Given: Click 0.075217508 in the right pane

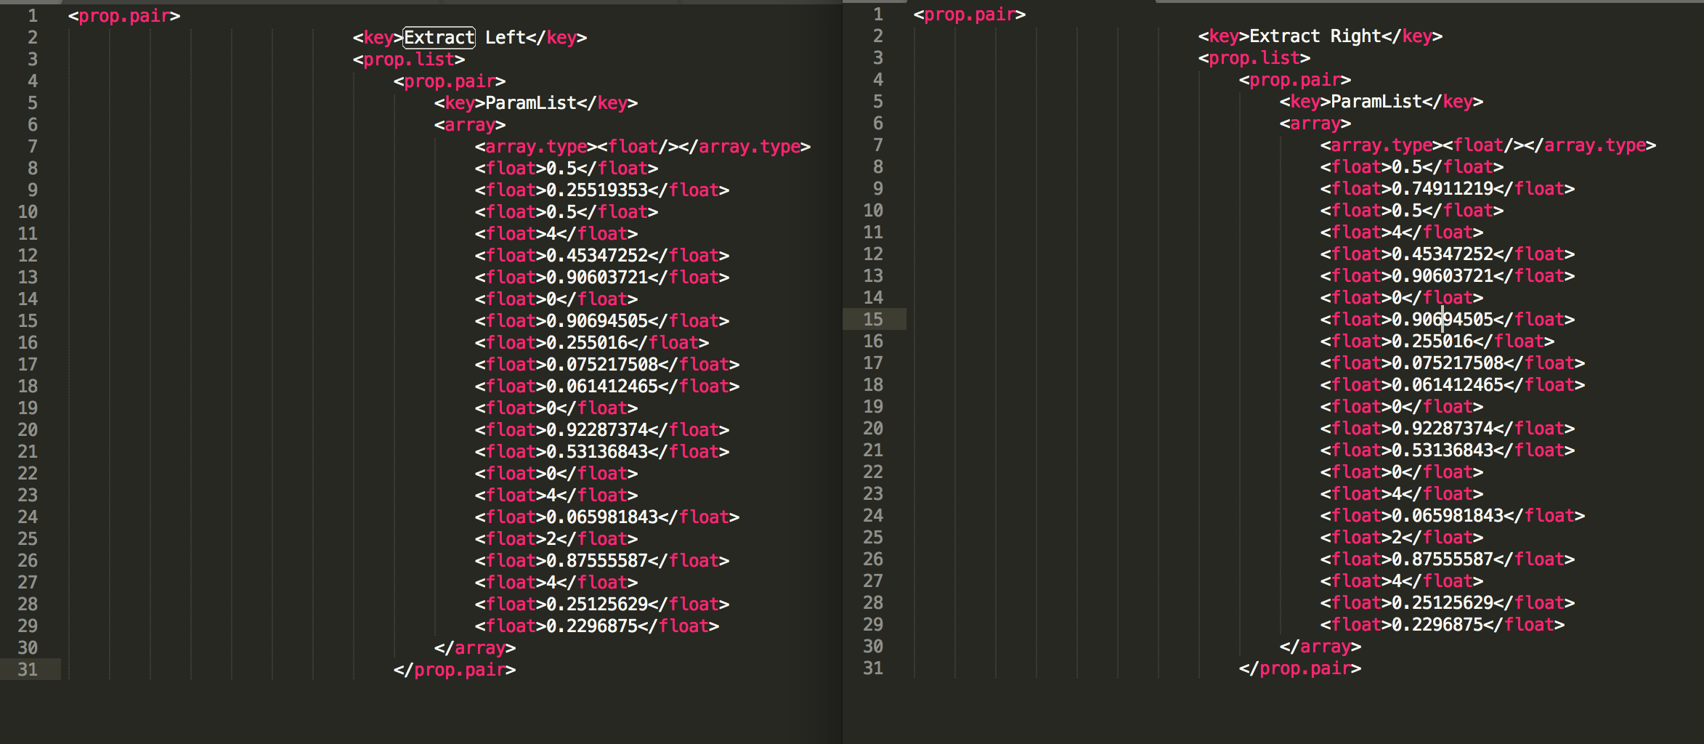Looking at the screenshot, I should tap(1448, 363).
